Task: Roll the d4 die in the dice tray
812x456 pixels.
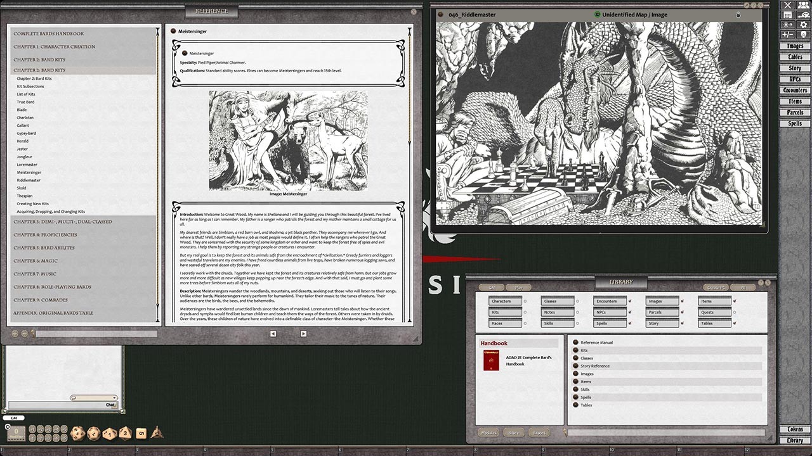Action: pyautogui.click(x=157, y=433)
